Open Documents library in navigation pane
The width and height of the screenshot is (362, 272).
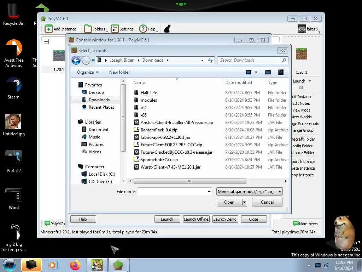pyautogui.click(x=99, y=130)
